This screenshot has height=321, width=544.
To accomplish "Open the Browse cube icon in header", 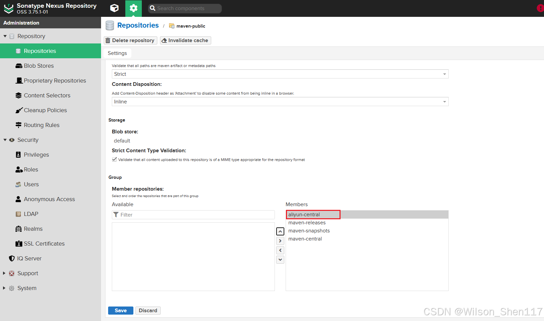I will tap(115, 8).
